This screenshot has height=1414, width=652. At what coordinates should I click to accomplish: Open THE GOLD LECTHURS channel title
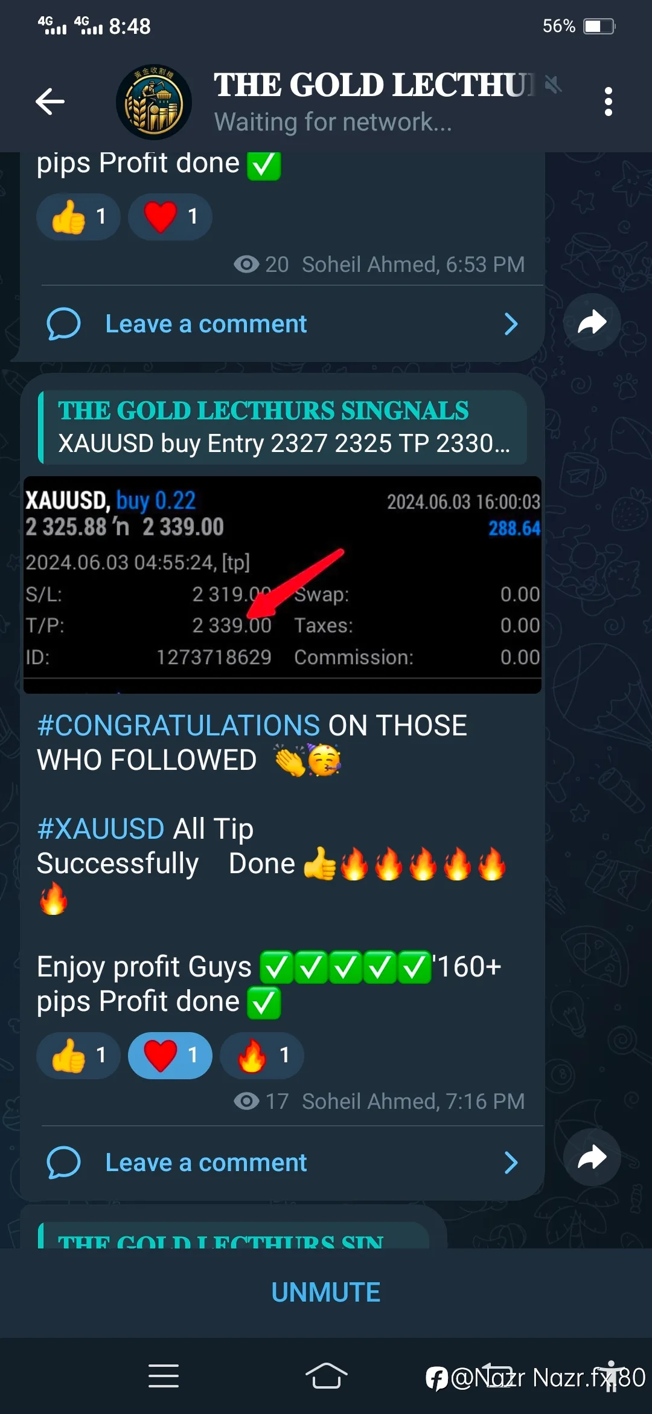(x=374, y=85)
